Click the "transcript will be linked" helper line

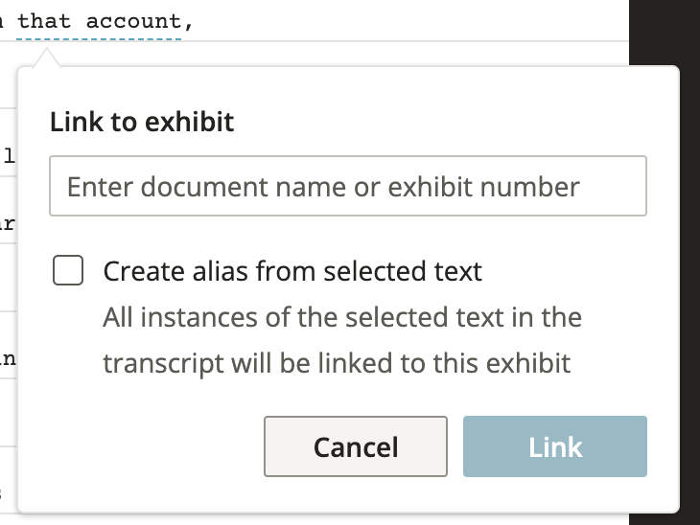click(x=337, y=363)
